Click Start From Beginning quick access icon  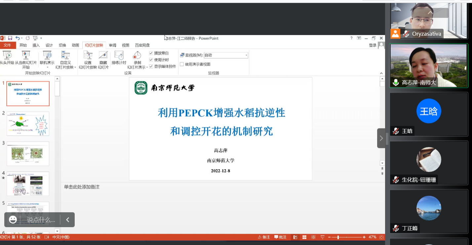35,38
